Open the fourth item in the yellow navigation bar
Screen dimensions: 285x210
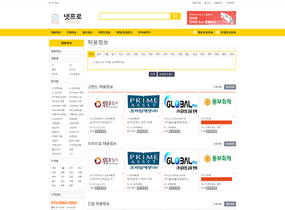(x=105, y=33)
